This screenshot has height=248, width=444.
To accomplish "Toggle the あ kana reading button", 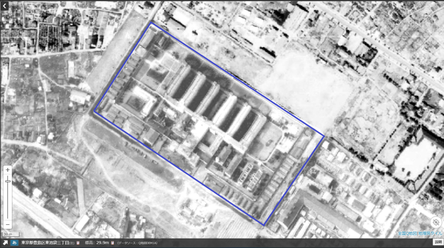I will click(x=14, y=243).
